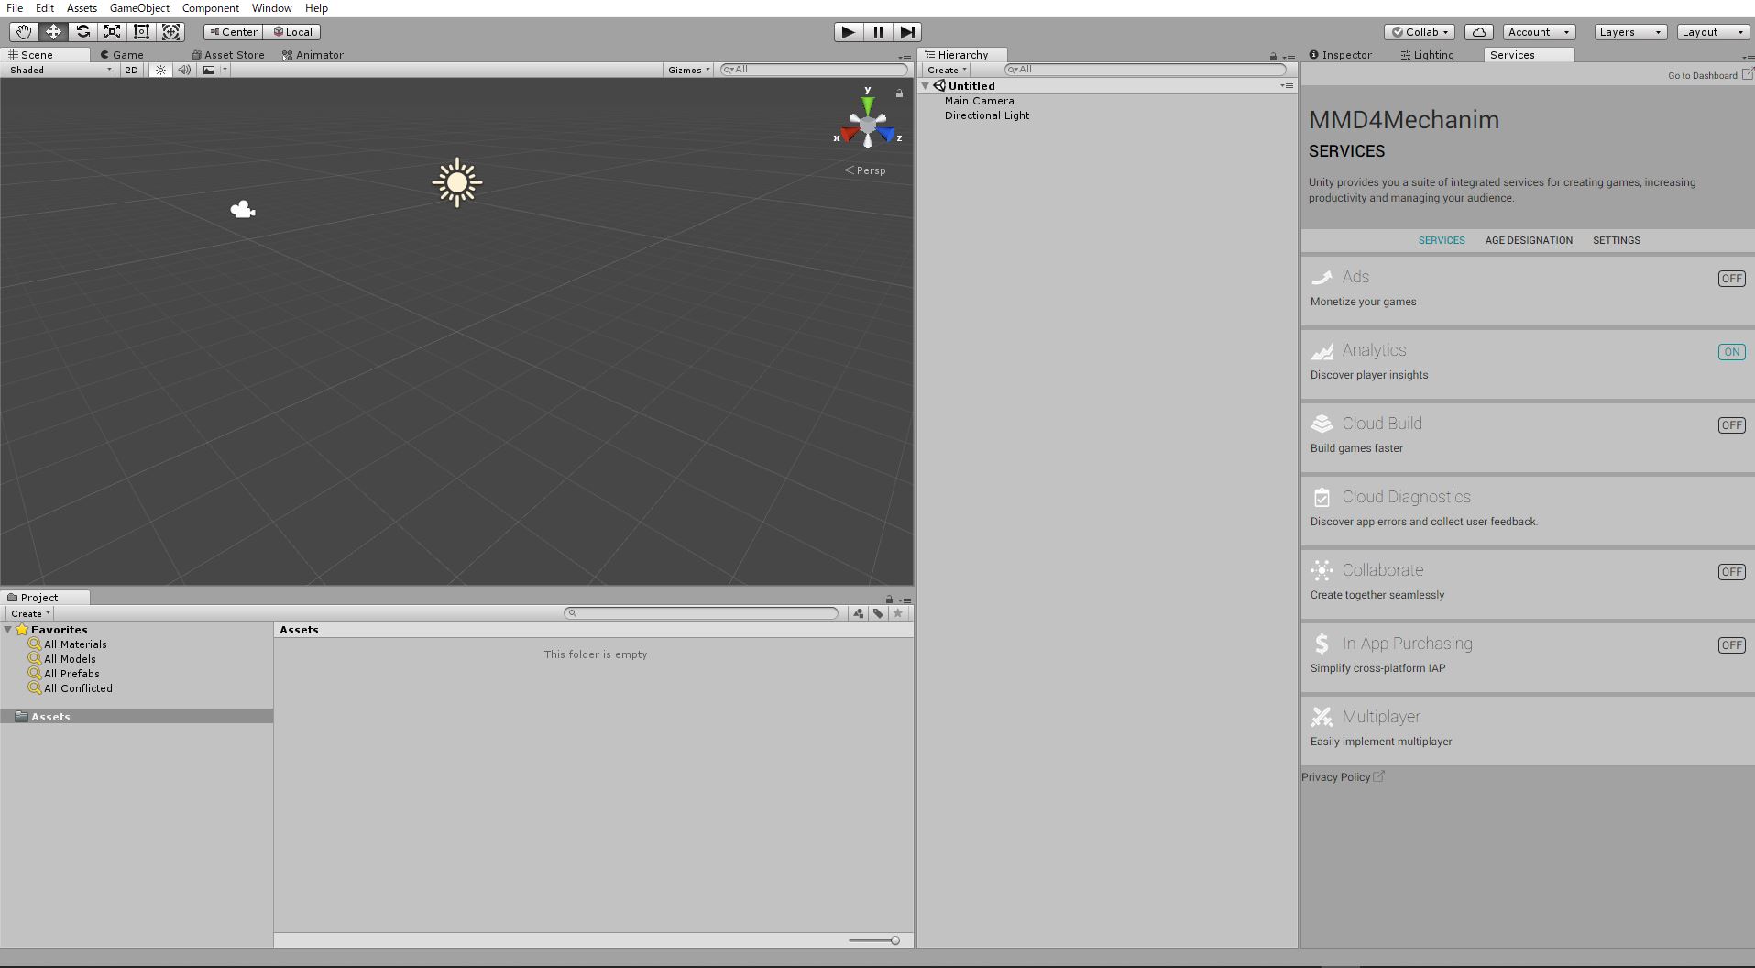This screenshot has width=1755, height=968.
Task: Open Multiplayer service
Action: point(1528,730)
